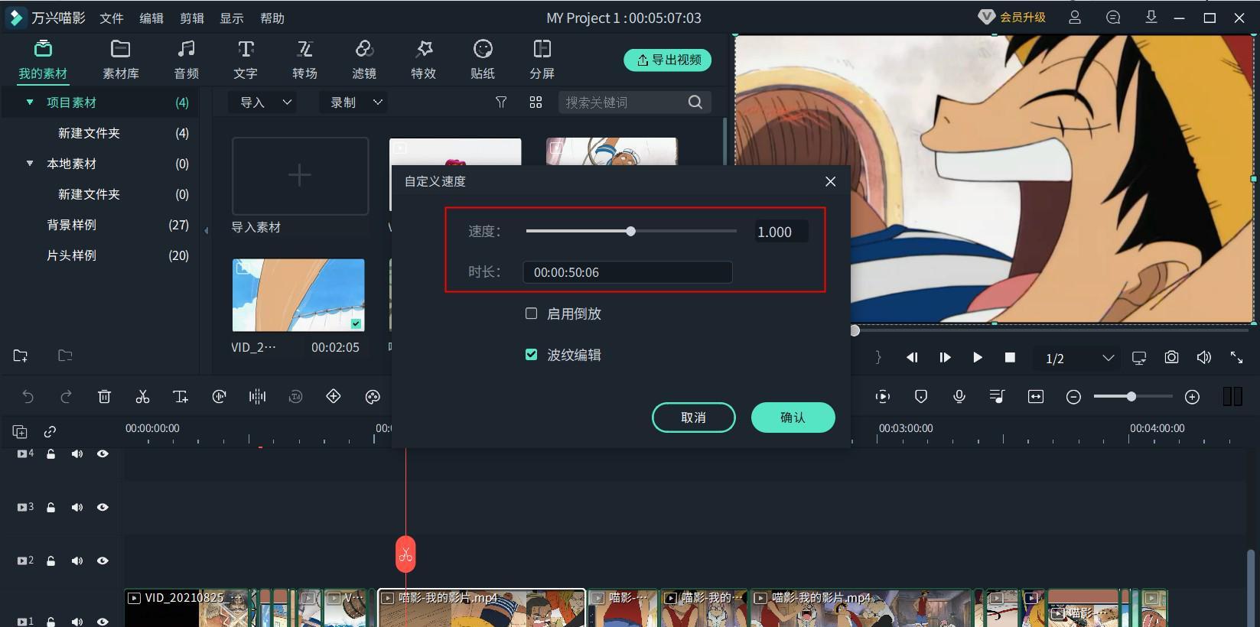The width and height of the screenshot is (1260, 627).
Task: Collapse the 项目素材 tree node
Action: pos(30,102)
